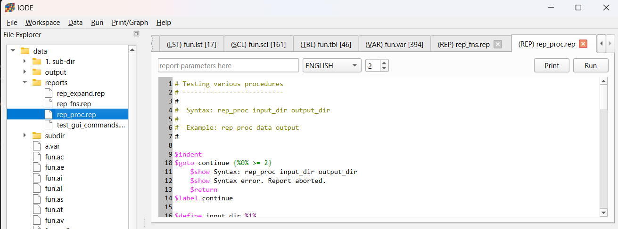Open the File menu

(12, 23)
